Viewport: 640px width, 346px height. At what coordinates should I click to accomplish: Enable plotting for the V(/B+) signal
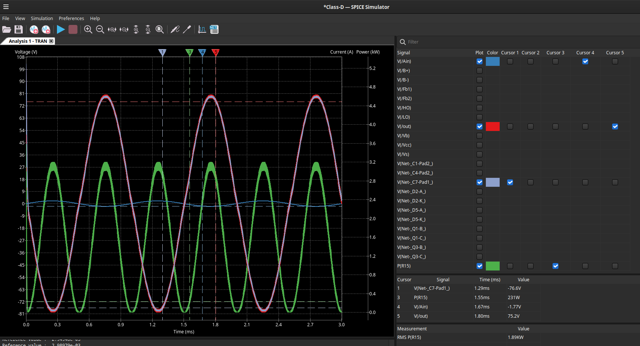pyautogui.click(x=480, y=71)
